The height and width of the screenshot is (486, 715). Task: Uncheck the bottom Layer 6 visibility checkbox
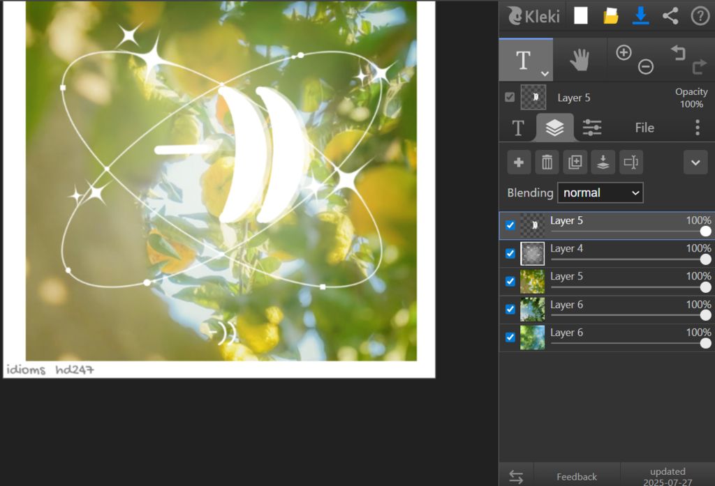(510, 337)
